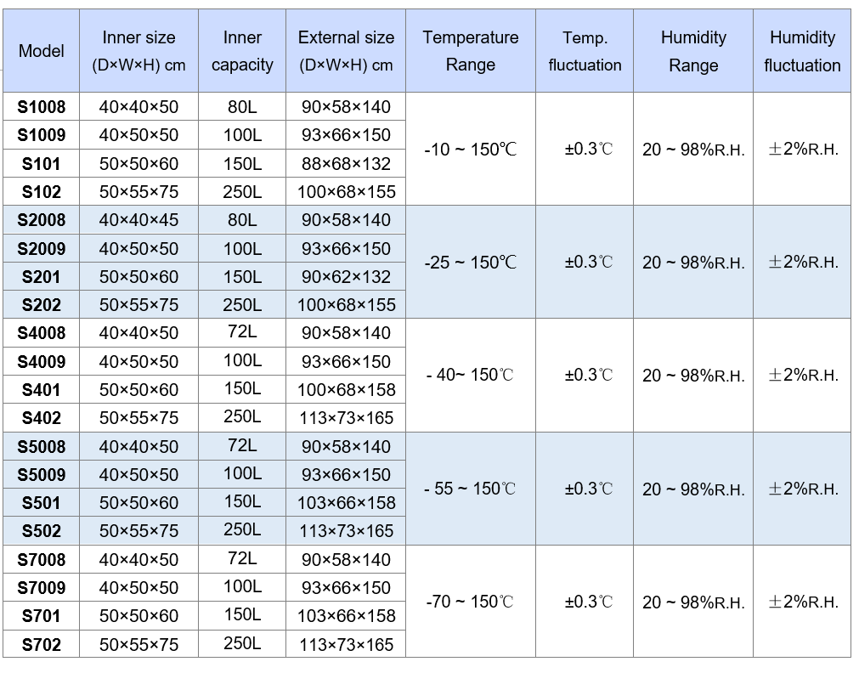Select the S2008 row label
The width and height of the screenshot is (859, 673).
[41, 220]
